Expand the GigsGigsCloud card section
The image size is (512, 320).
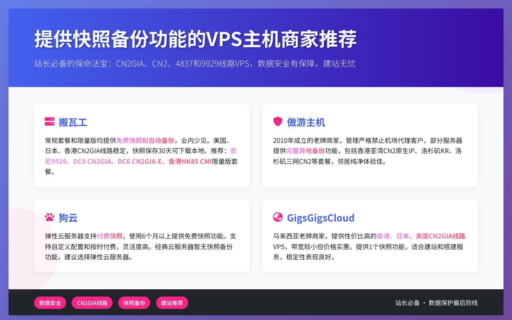(369, 236)
